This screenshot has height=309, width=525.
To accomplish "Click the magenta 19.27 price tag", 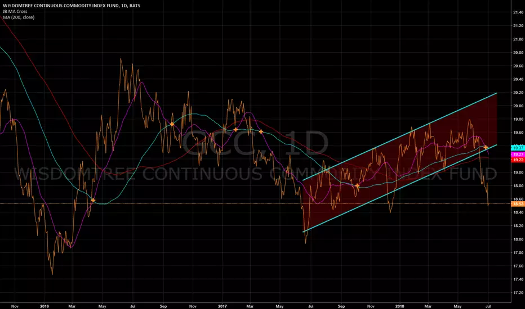I will tap(518, 154).
